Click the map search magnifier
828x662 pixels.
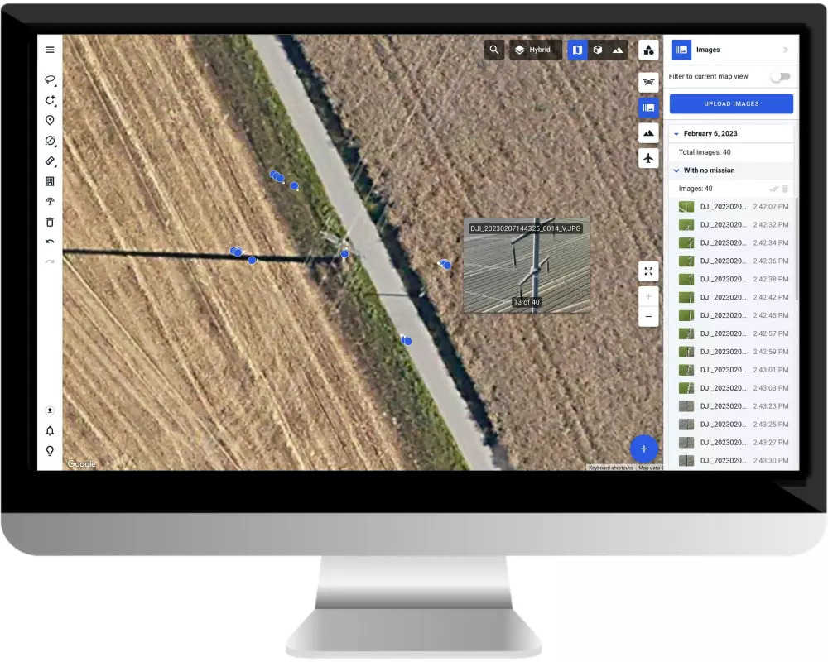point(494,50)
